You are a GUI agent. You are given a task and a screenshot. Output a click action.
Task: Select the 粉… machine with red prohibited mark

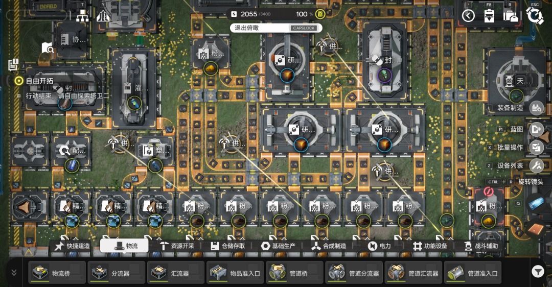pos(489,207)
